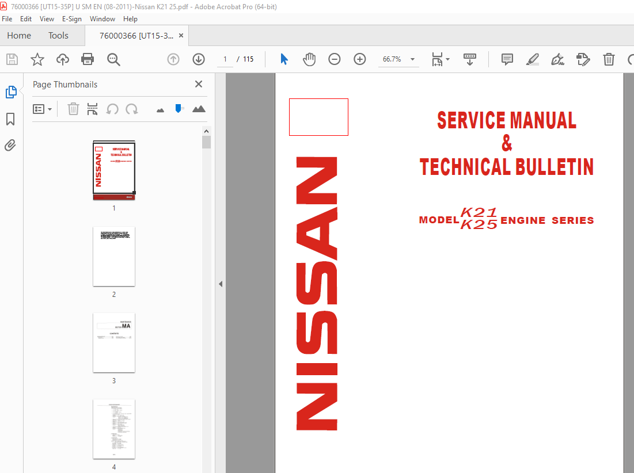The width and height of the screenshot is (634, 473).
Task: Rotate page clockwise in thumbnails panel
Action: 132,109
